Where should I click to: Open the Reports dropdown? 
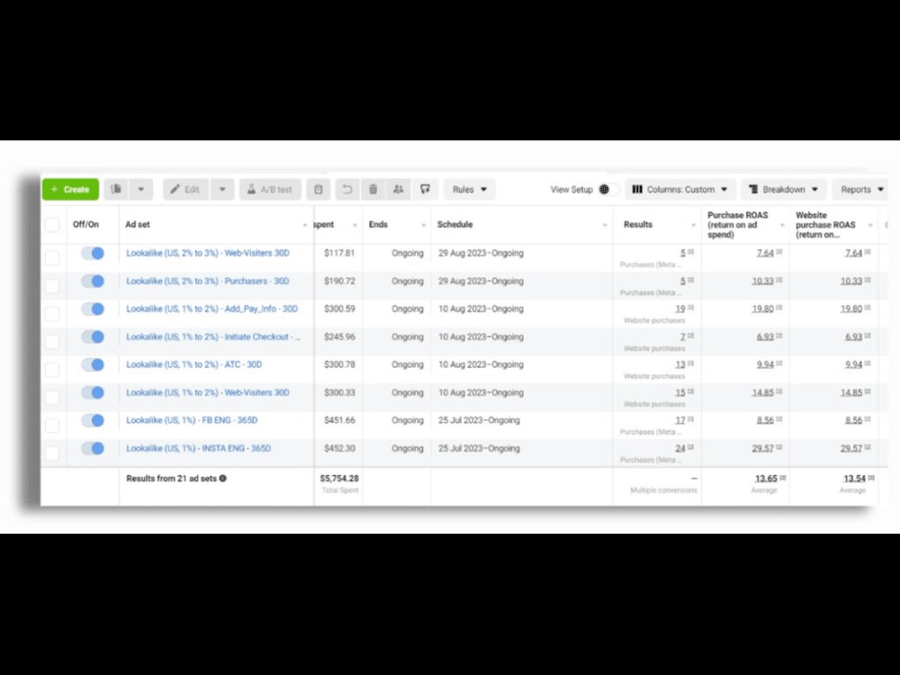(861, 189)
